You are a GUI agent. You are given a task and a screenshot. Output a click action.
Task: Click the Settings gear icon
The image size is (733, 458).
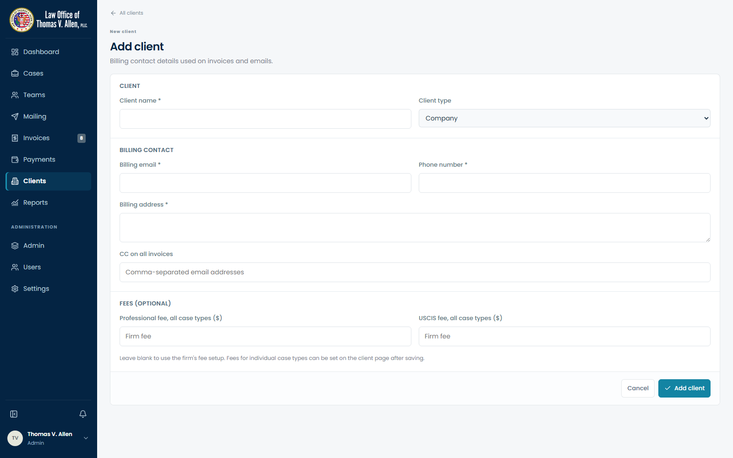[15, 289]
